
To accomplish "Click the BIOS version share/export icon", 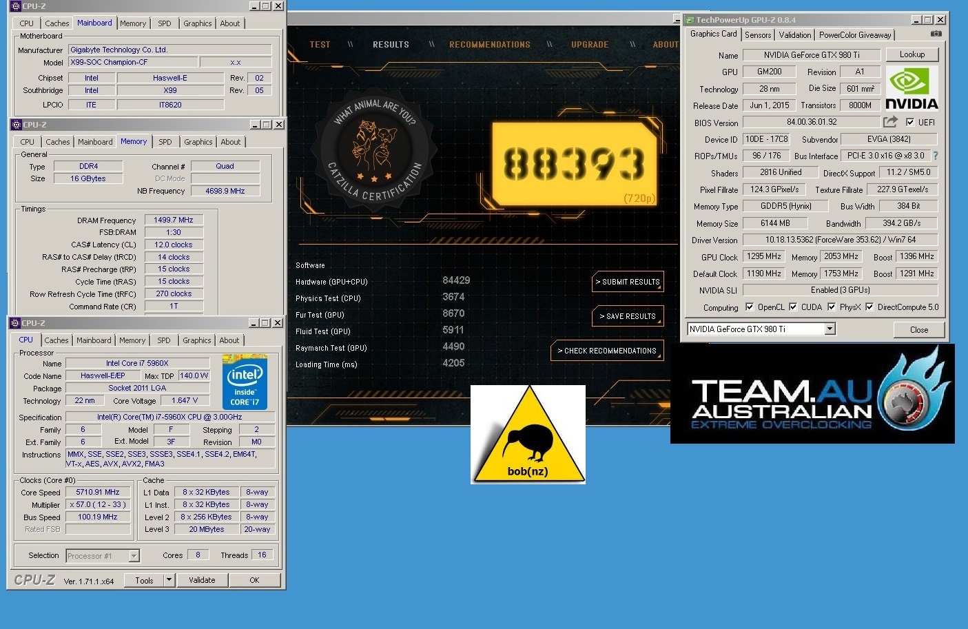I will click(x=890, y=122).
